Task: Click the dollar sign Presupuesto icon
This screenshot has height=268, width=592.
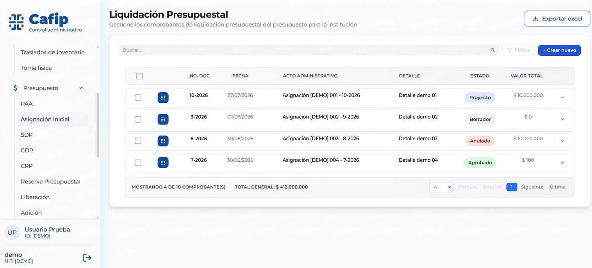Action: (x=15, y=88)
